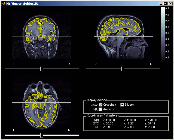Click the MATLAB icon in the title bar
Viewport: 174px width, 140px height.
[3, 2]
